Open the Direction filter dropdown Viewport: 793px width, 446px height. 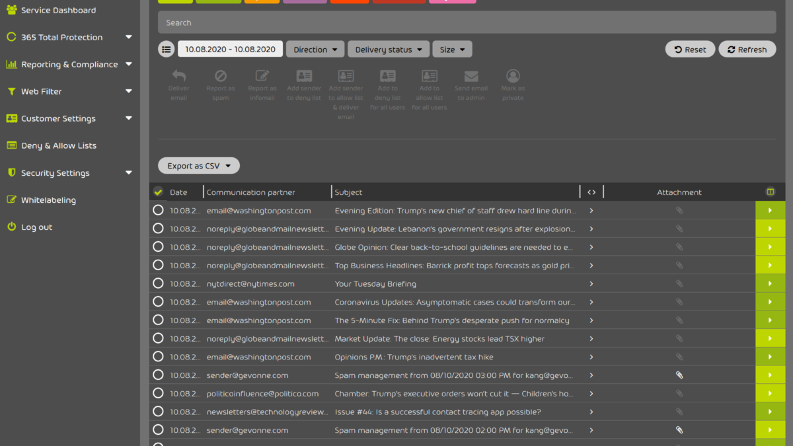pos(315,50)
